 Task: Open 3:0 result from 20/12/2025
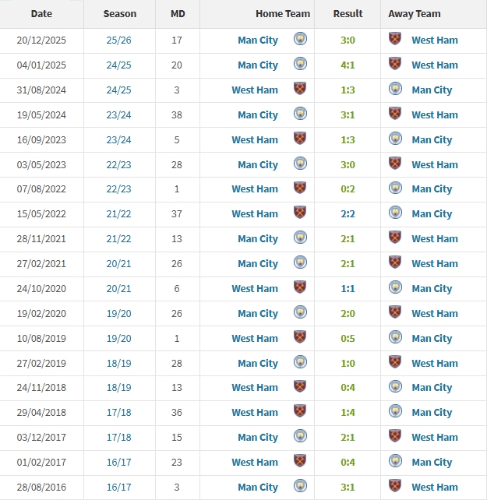click(348, 40)
